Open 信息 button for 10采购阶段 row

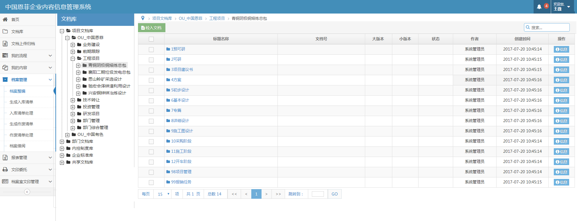[x=561, y=141]
